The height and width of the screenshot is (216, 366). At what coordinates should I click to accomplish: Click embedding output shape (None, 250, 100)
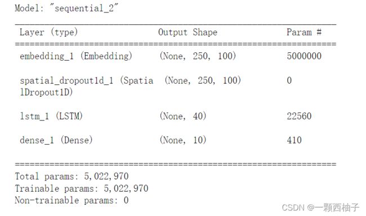point(198,56)
